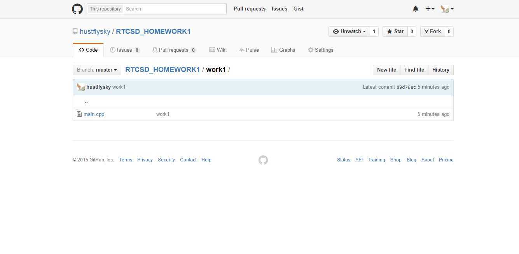Click file icon beside main.cpp
Screen dimensions: 519x254
[x=79, y=114]
